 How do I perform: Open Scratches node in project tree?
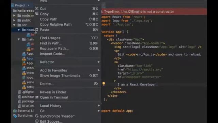pos(23,115)
